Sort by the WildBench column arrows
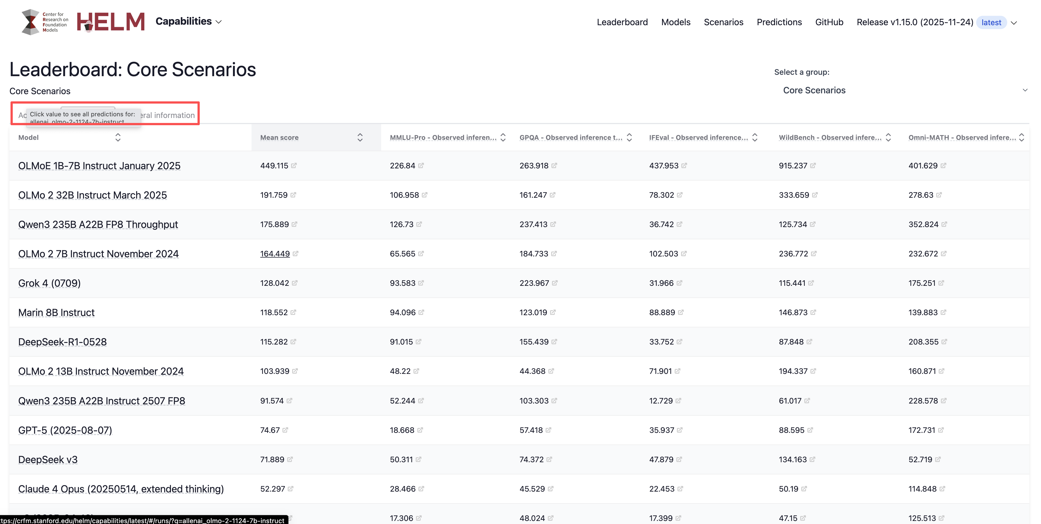1041x524 pixels. 888,137
